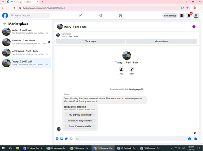This screenshot has height=151, width=203.
Task: Click the address bar URL
Action: click(x=43, y=8)
